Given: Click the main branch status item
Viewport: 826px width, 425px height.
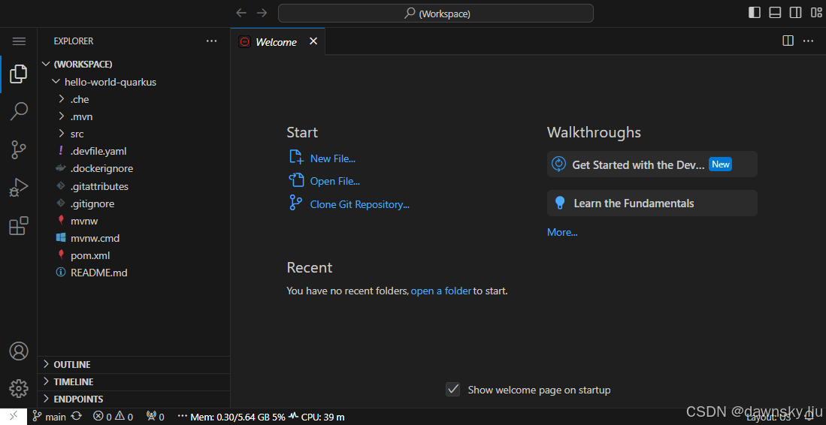Looking at the screenshot, I should pyautogui.click(x=50, y=417).
